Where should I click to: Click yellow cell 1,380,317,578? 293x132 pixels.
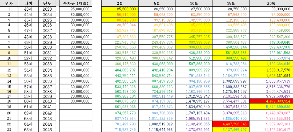coord(271,70)
